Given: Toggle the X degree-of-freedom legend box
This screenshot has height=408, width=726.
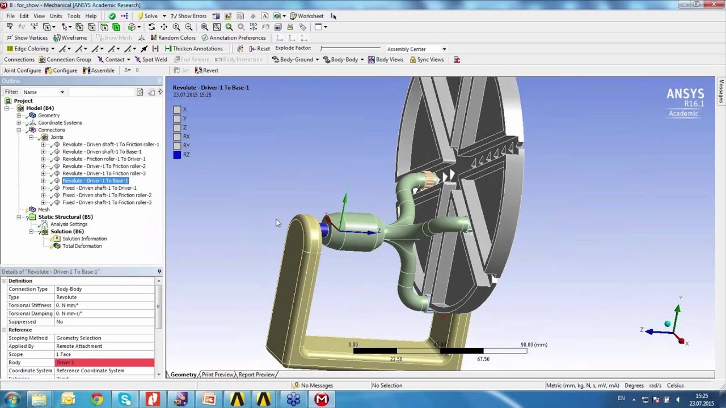Looking at the screenshot, I should coord(177,109).
